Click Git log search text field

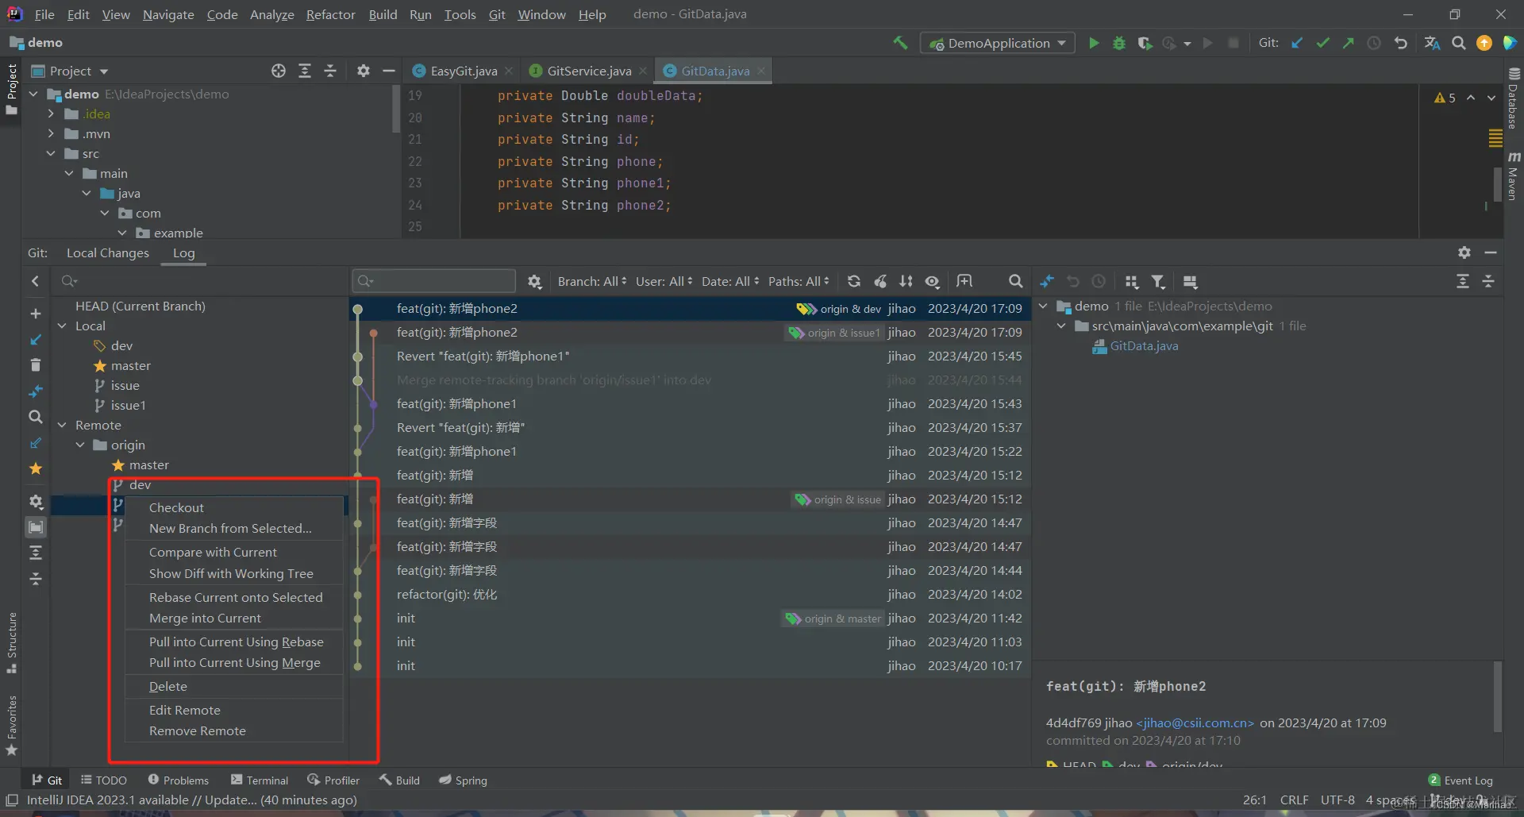434,281
